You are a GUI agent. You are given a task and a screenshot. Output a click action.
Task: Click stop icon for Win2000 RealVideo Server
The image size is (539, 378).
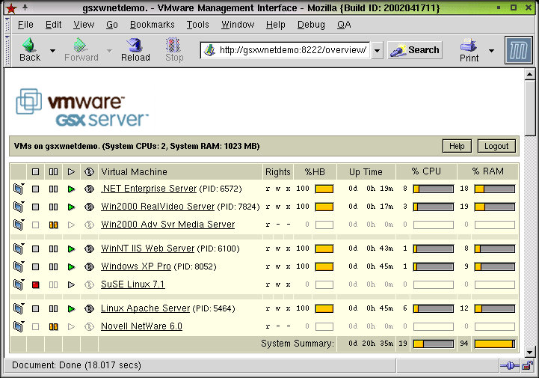point(35,207)
